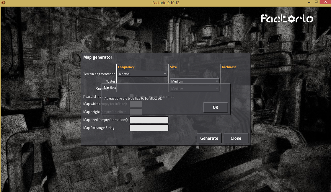Open the Terrain segmentation frequency dropdown
The width and height of the screenshot is (331, 192).
142,74
